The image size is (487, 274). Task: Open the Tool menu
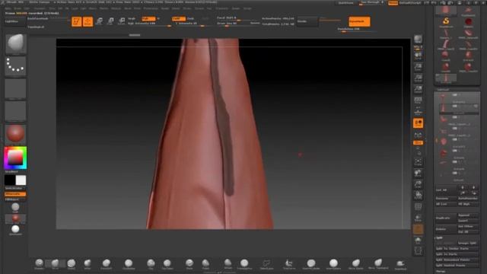pos(209,8)
